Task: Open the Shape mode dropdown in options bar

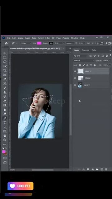Action: tap(26, 43)
